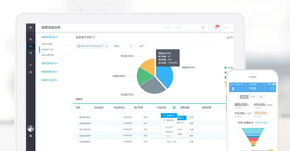Click the 排名 column header
This screenshot has width=290, height=151.
(x=78, y=107)
